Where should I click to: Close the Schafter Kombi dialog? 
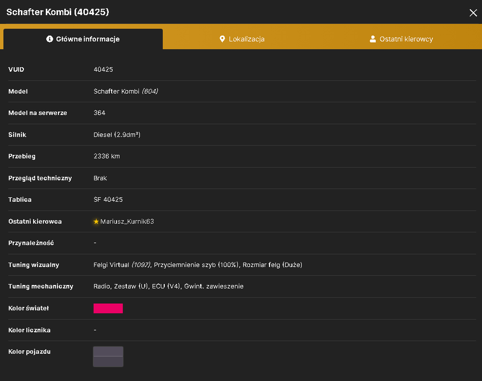473,13
